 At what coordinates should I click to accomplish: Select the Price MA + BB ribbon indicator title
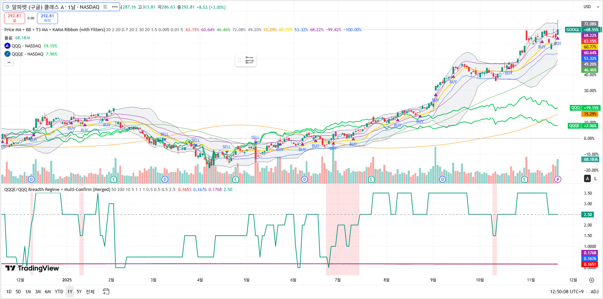click(x=55, y=30)
